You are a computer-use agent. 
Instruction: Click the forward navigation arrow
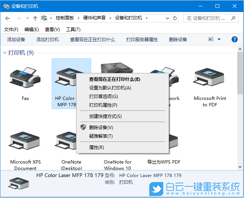pyautogui.click(x=18, y=18)
